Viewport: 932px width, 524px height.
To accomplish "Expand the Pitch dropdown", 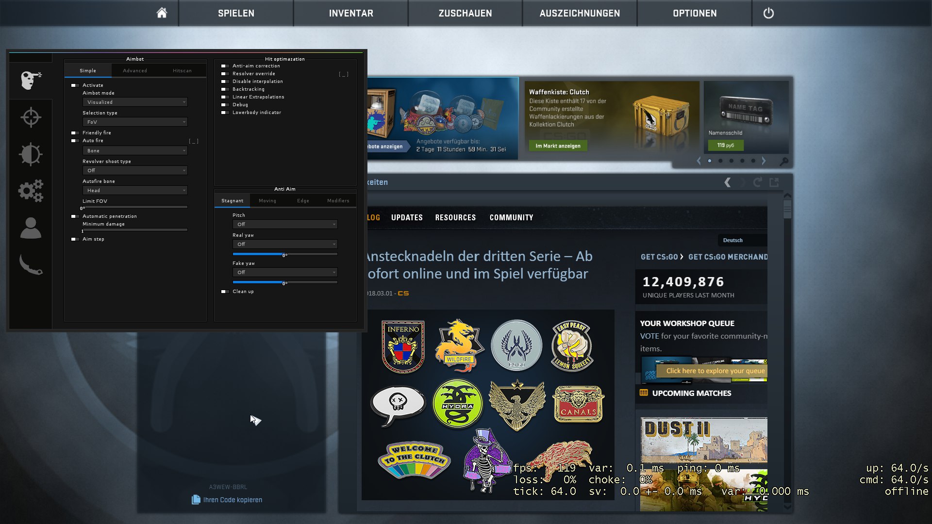I will click(x=285, y=225).
